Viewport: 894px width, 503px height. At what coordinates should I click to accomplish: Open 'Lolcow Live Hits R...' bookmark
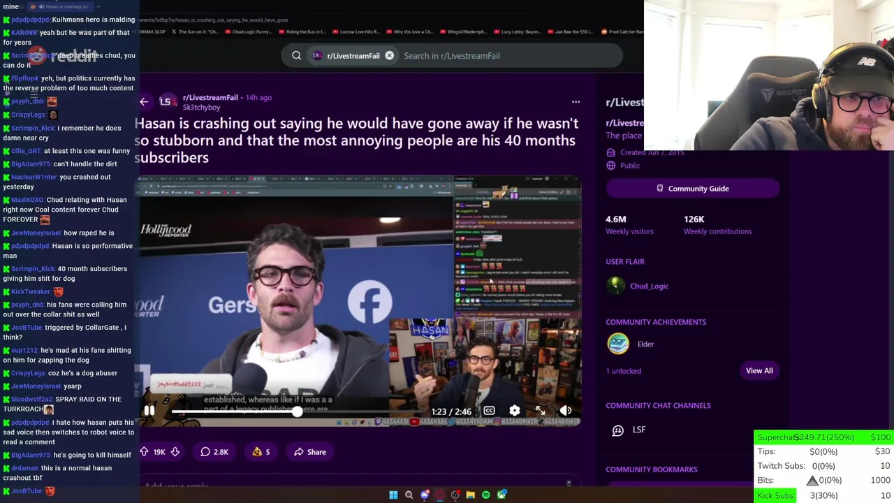[x=356, y=31]
